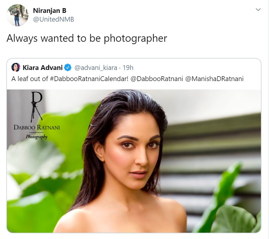Screen dimensions: 269x239
Task: Open the @advani_kiara handle
Action: (x=96, y=68)
